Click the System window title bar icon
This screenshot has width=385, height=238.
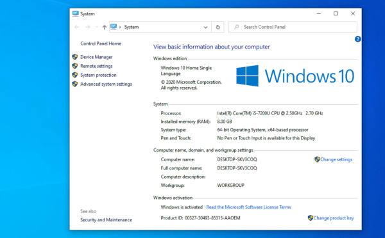click(x=75, y=13)
